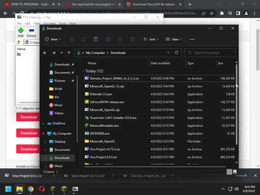The image size is (260, 195).
Task: Click the Explorer file list horizontal scrollbar
Action: (x=155, y=167)
